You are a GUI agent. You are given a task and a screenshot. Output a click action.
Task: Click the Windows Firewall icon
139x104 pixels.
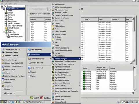coord(53,102)
